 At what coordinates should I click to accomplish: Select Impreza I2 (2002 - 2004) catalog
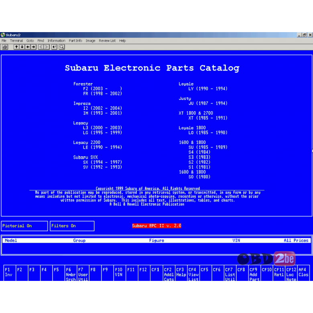coord(102,108)
